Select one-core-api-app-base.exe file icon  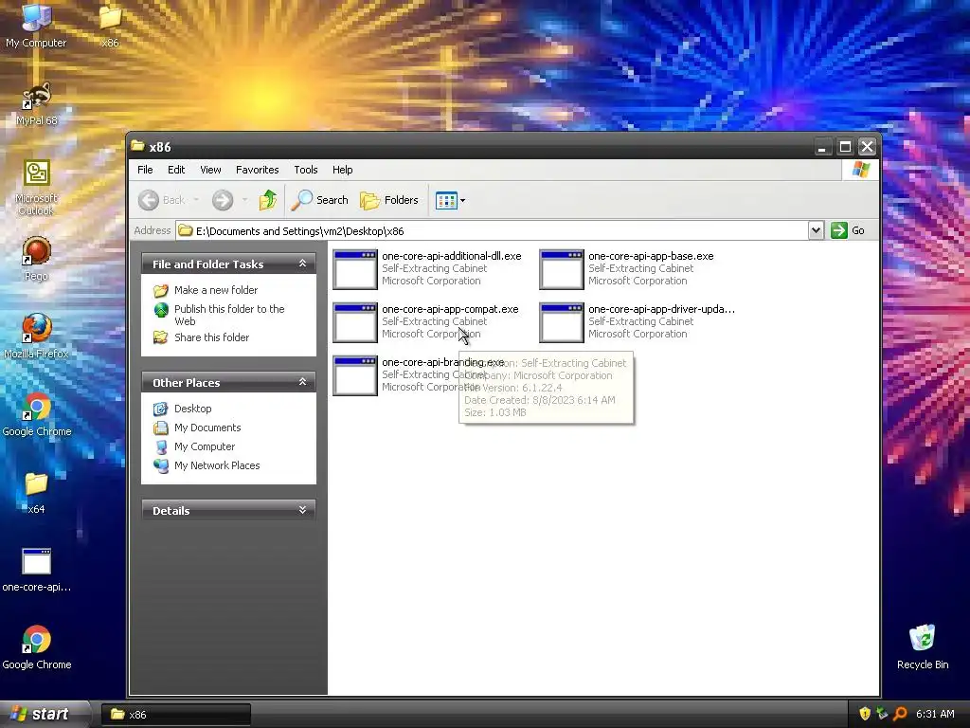coord(562,269)
